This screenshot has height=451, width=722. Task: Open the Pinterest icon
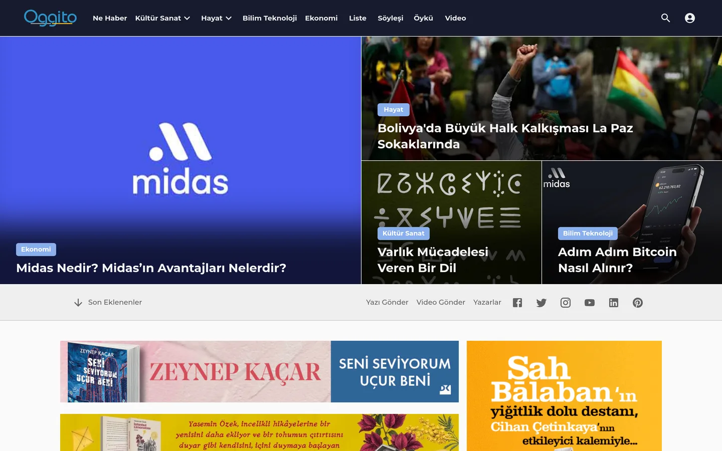(638, 303)
